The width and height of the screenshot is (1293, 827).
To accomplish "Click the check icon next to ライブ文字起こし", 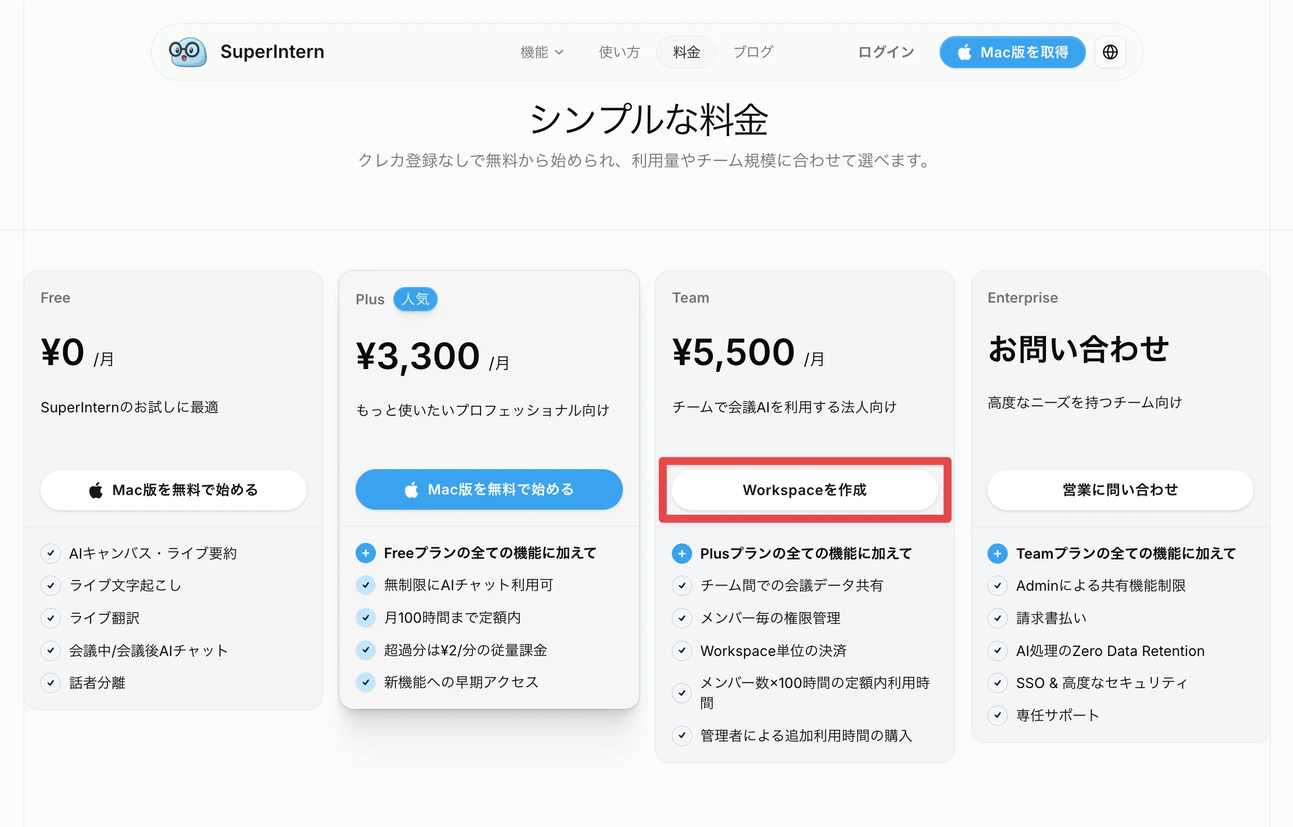I will point(51,586).
